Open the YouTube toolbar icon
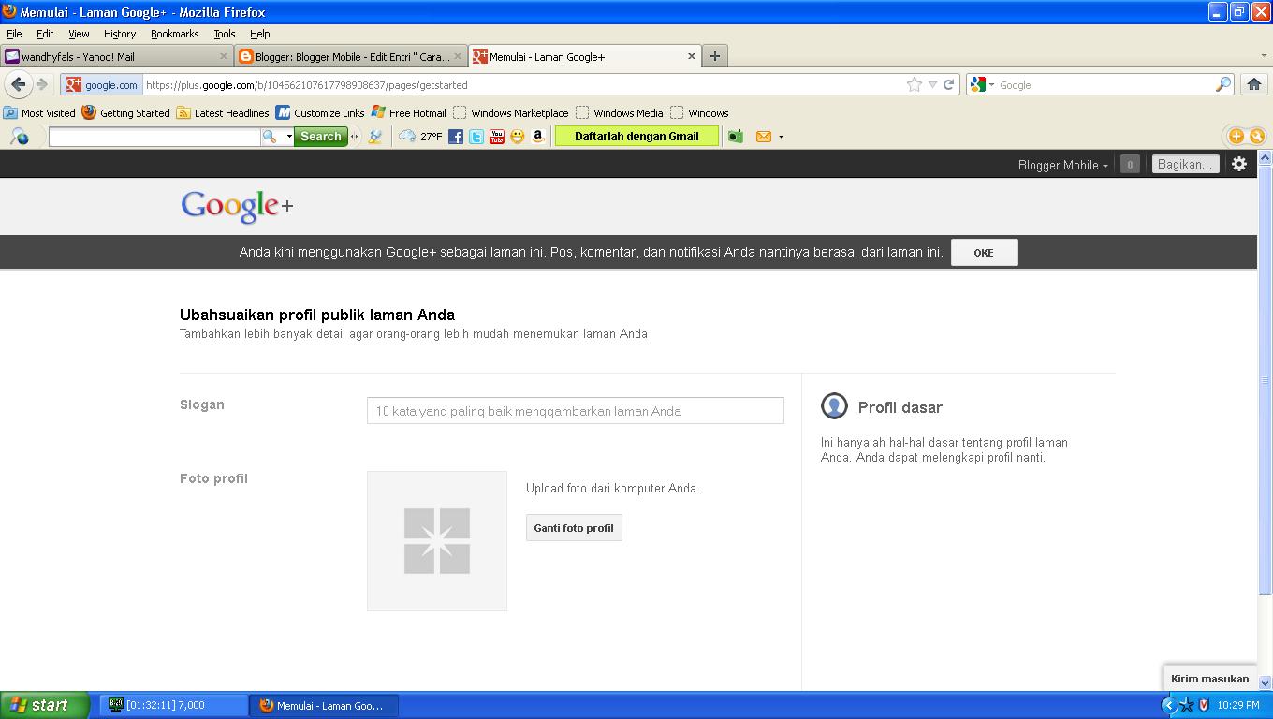Screen dimensions: 1273x719 click(x=497, y=137)
